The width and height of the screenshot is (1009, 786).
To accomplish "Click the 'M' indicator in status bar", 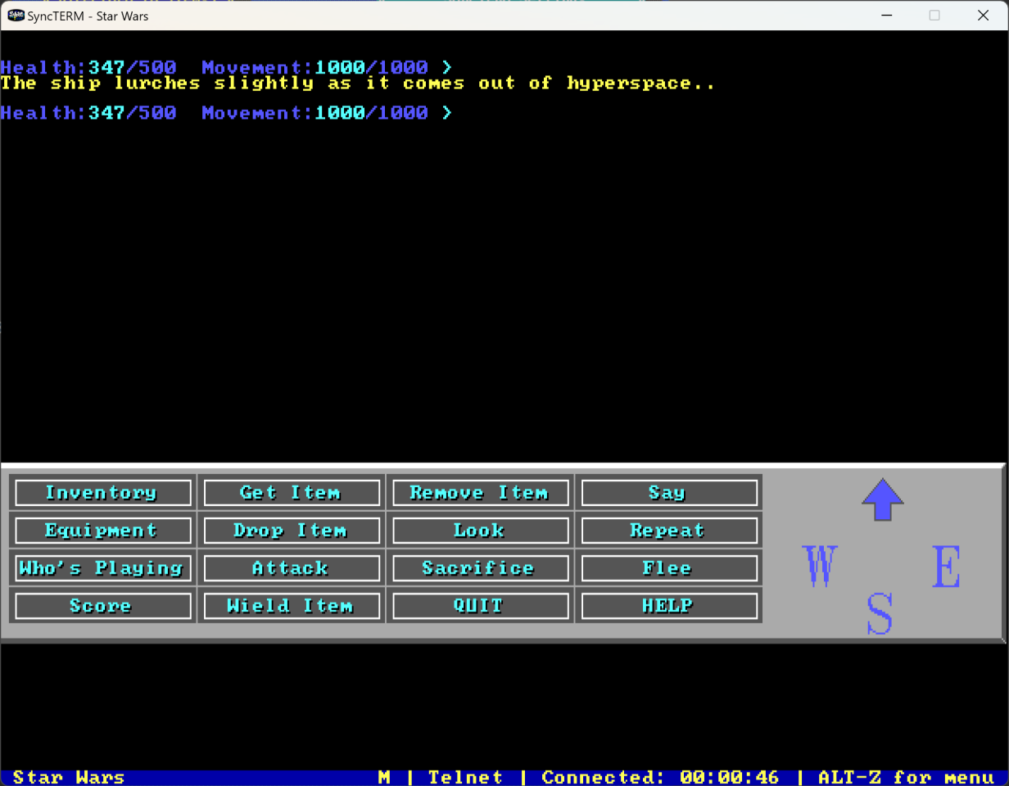I will coord(384,777).
